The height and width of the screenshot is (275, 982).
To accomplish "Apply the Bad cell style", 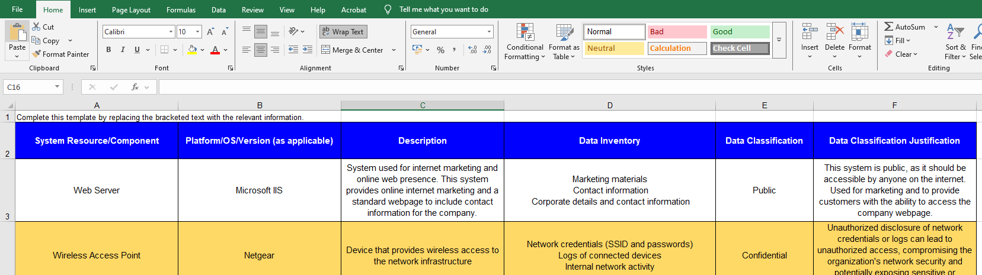I will tap(677, 31).
